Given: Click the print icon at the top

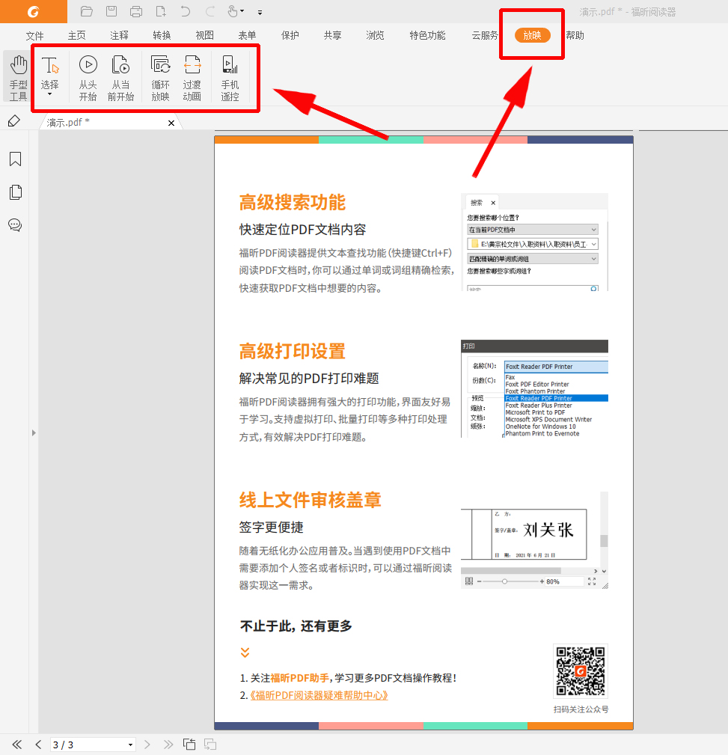Looking at the screenshot, I should click(x=135, y=11).
